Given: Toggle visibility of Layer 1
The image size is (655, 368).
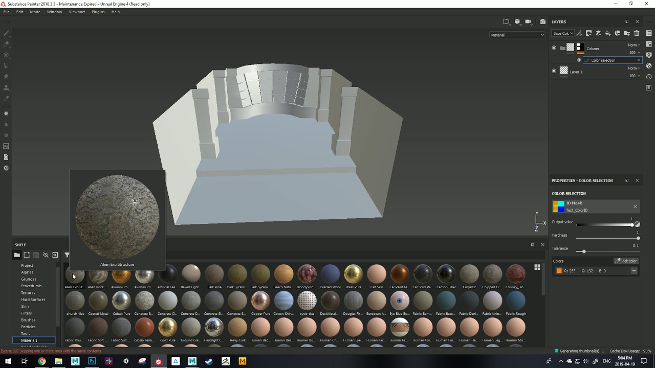Looking at the screenshot, I should [x=554, y=72].
